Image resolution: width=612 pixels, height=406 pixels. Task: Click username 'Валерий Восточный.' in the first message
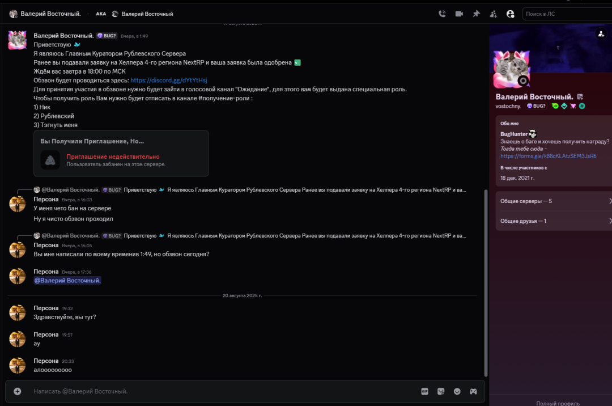click(x=63, y=36)
